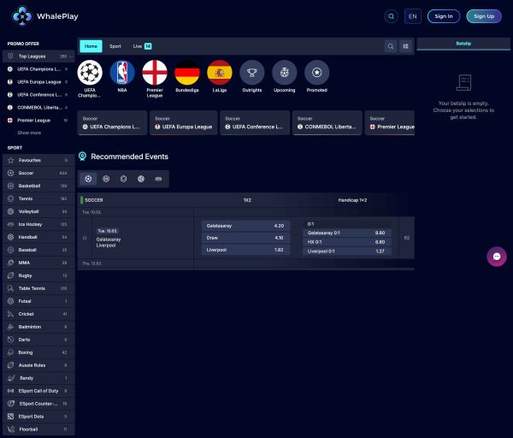Open the header search icon
The width and height of the screenshot is (513, 438).
(x=391, y=16)
